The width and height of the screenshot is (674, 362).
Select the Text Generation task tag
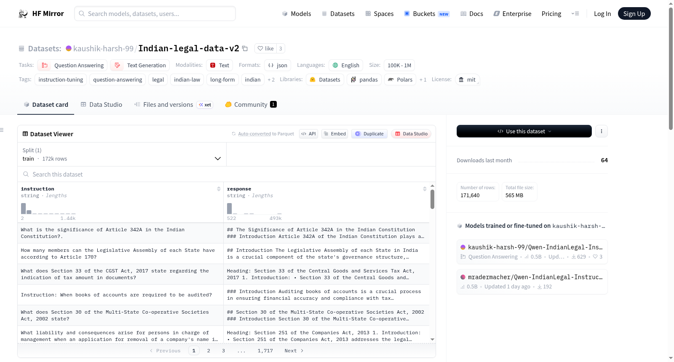click(140, 65)
